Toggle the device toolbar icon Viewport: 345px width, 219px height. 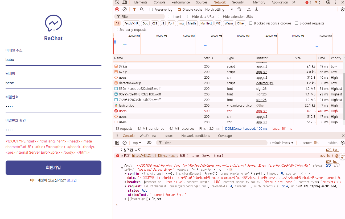tap(125, 2)
